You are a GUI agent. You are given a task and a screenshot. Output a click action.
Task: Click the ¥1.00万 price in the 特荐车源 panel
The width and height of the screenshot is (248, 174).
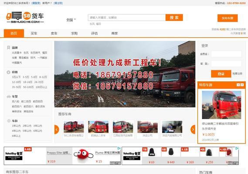click(x=208, y=134)
